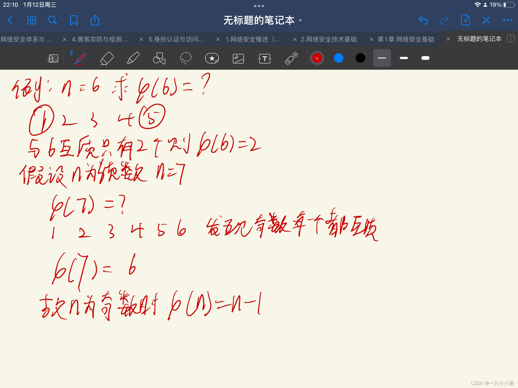Toggle split view icon in tab bar
Image resolution: width=518 pixels, height=388 pixels.
coord(511,39)
